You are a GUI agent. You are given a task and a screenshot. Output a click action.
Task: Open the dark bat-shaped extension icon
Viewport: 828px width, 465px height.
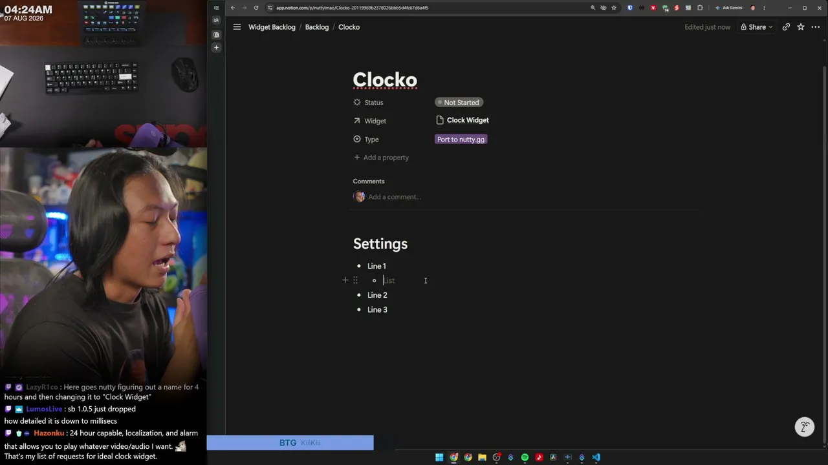[642, 8]
